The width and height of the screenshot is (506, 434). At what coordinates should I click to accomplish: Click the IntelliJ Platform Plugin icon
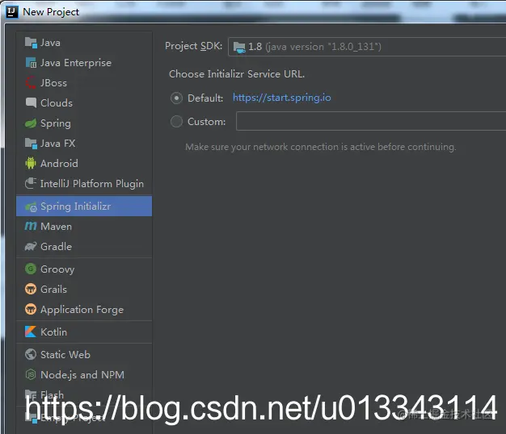pos(31,183)
